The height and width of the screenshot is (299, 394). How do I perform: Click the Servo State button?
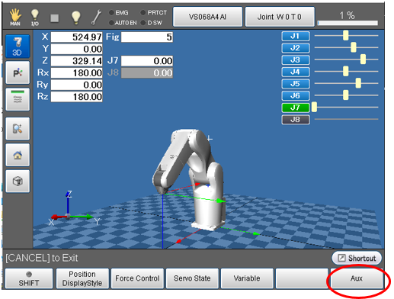click(192, 278)
